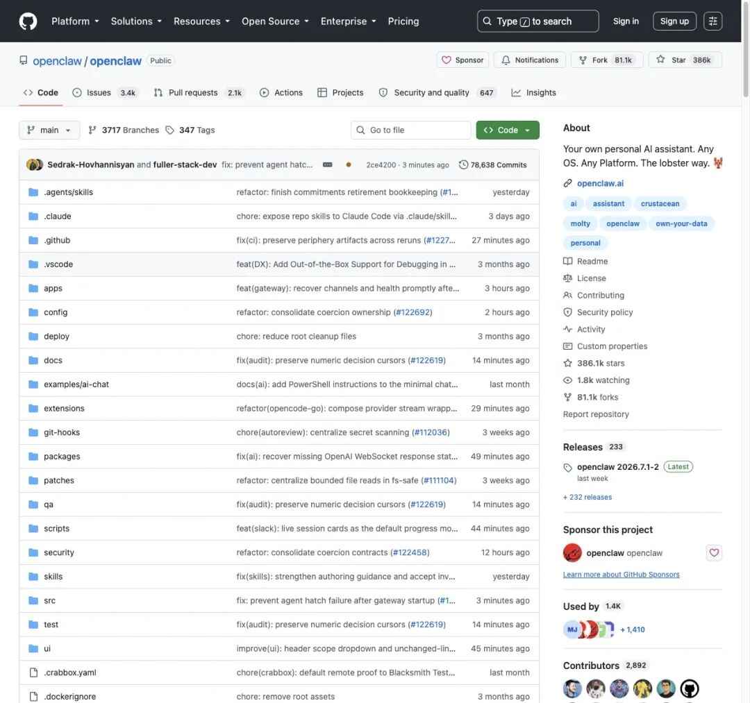This screenshot has width=750, height=703.
Task: Switch to the Issues tab
Action: coord(104,93)
